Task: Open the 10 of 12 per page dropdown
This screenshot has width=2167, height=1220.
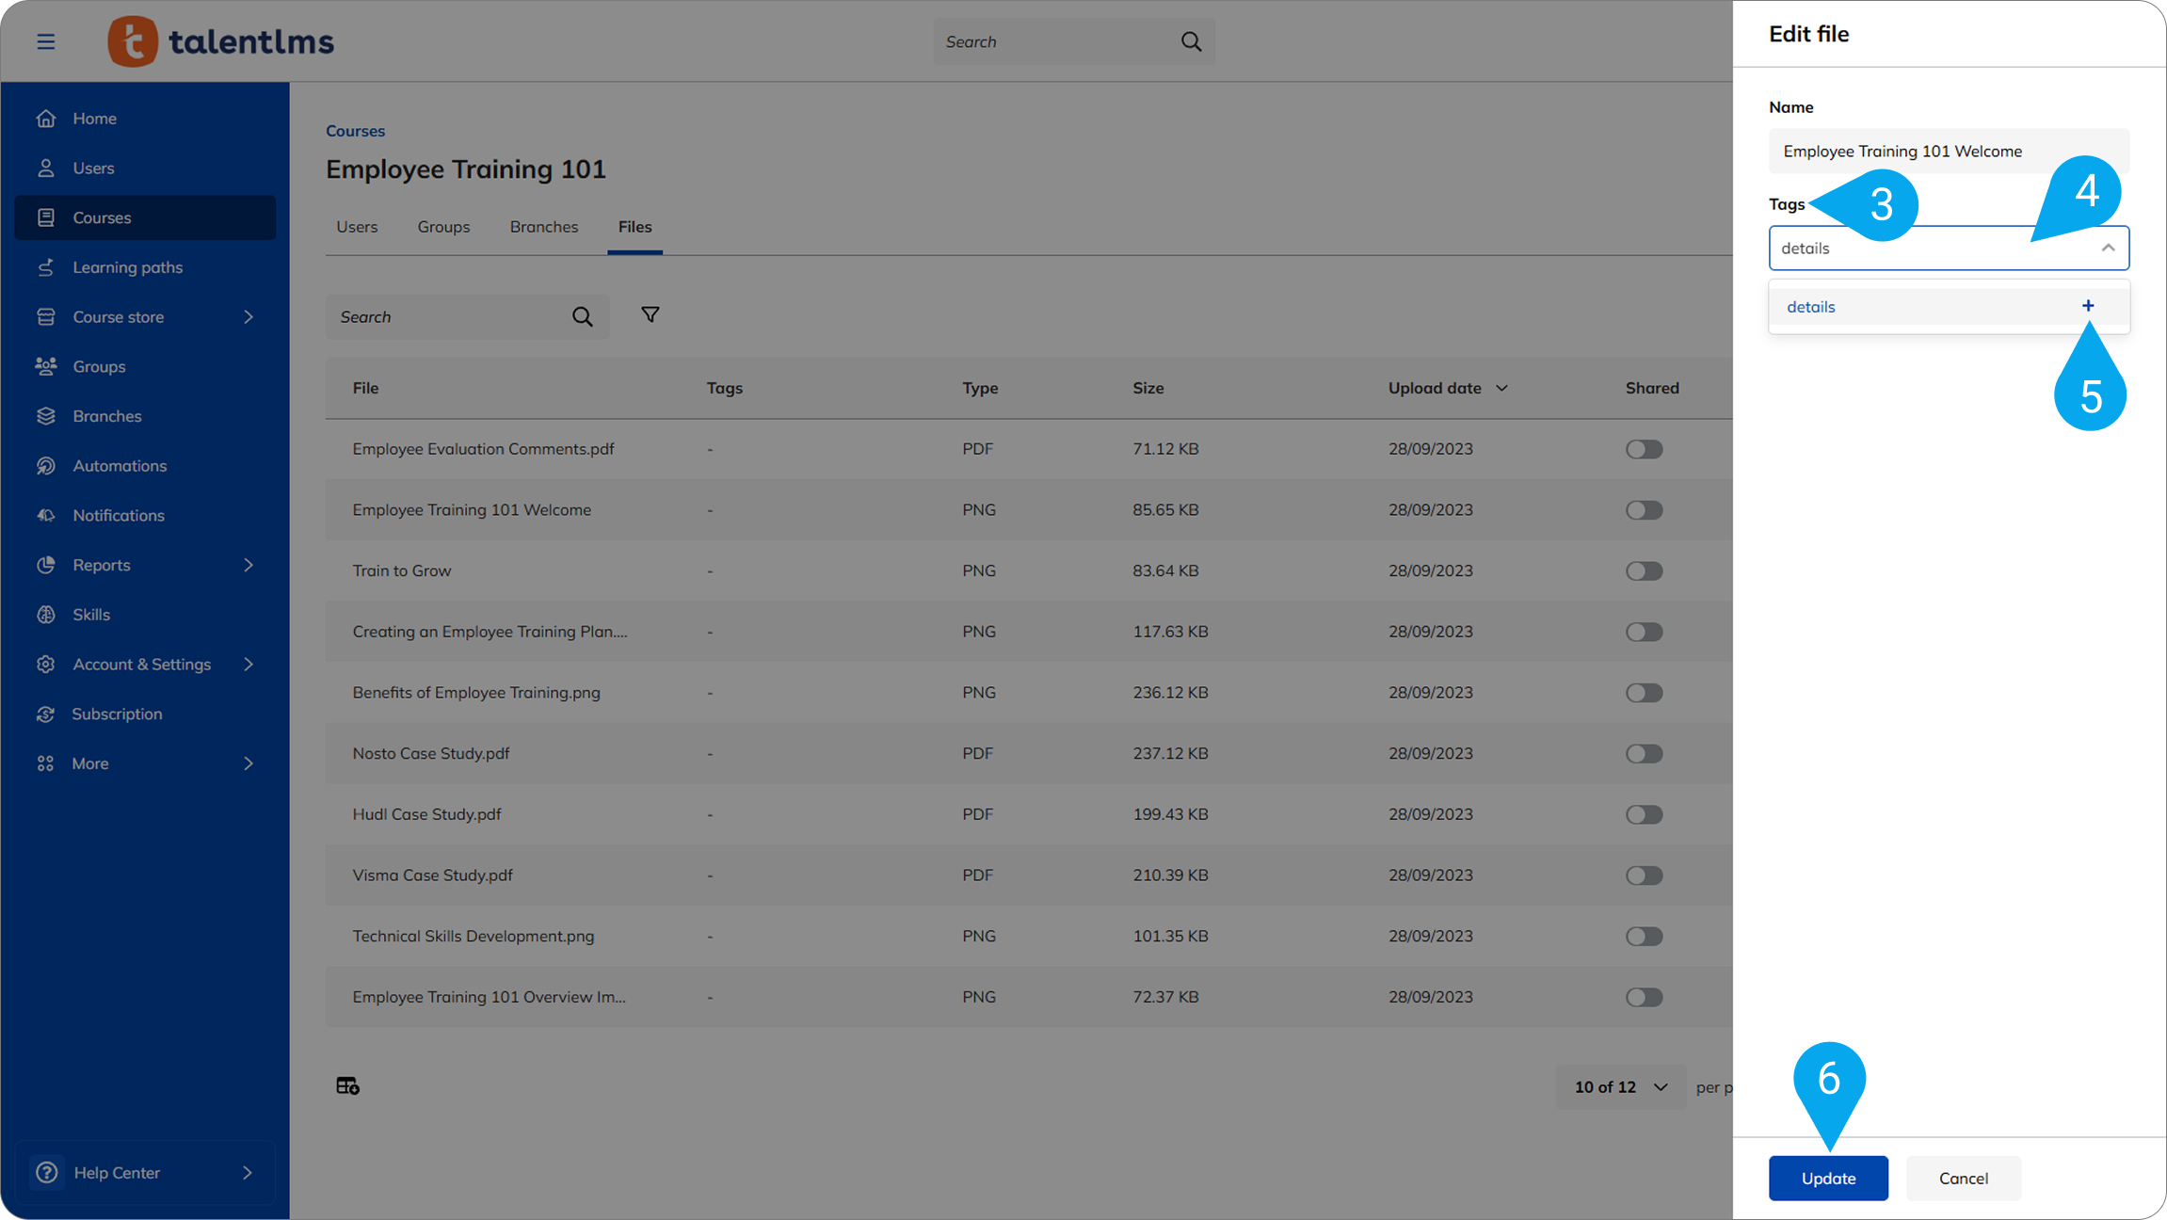Action: pos(1620,1087)
